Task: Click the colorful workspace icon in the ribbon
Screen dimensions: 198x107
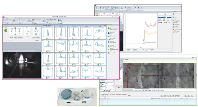Action: 14,20
